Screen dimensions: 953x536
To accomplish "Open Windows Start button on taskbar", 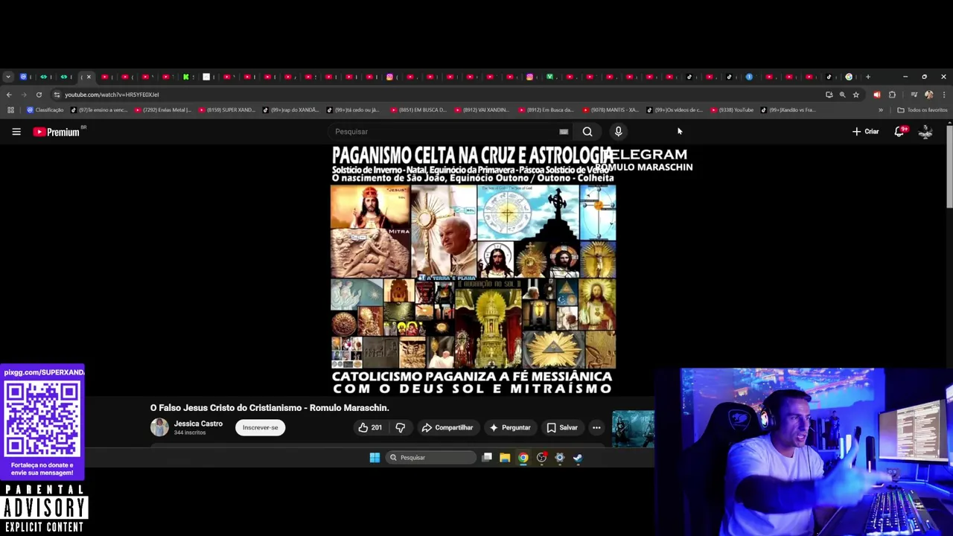I will click(374, 458).
